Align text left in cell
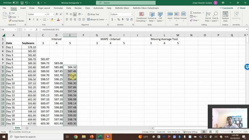This screenshot has width=249, height=140. click(x=67, y=19)
